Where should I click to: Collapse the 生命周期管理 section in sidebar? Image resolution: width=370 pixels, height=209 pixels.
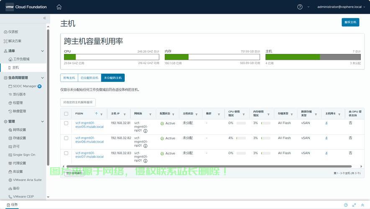42,78
